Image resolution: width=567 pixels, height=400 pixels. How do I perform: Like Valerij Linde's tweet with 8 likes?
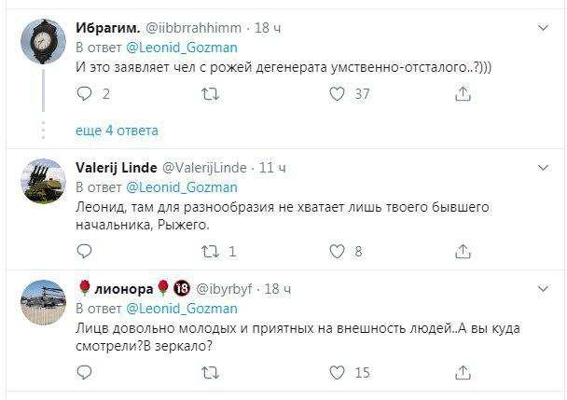point(339,252)
